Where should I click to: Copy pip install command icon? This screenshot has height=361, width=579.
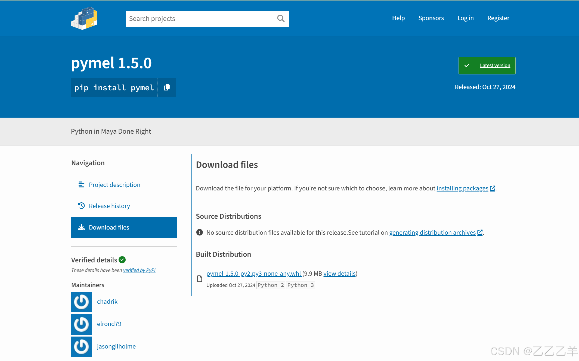167,87
